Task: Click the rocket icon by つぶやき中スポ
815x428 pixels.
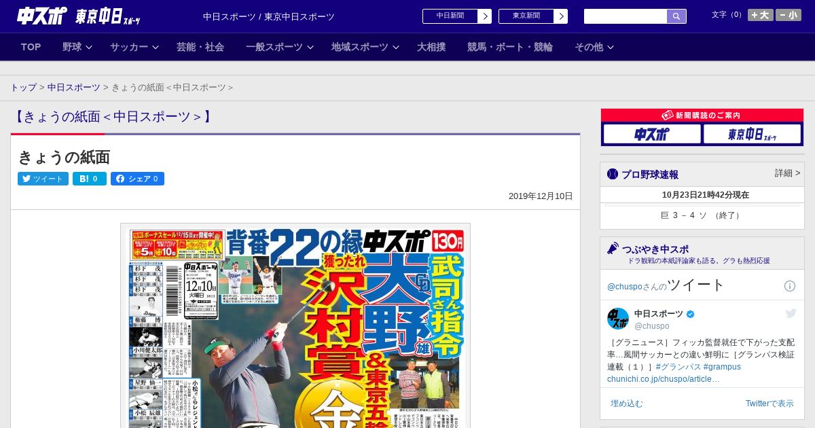Action: [613, 249]
